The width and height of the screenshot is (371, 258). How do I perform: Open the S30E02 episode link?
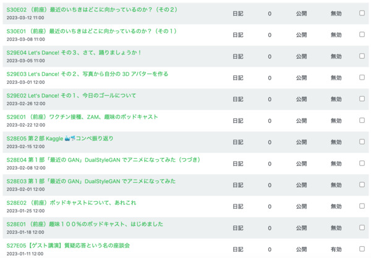point(92,10)
